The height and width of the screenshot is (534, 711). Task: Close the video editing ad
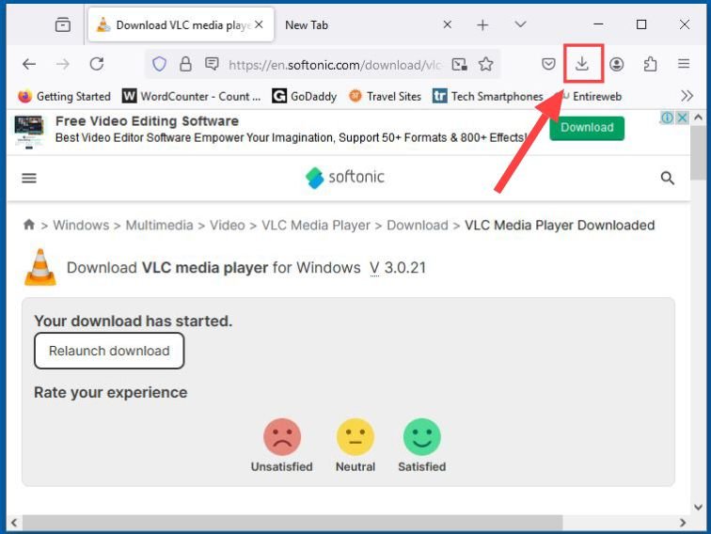682,118
